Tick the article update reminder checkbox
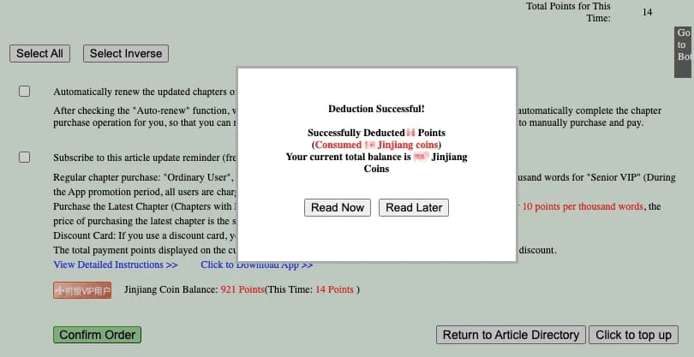This screenshot has height=357, width=694. (x=24, y=158)
